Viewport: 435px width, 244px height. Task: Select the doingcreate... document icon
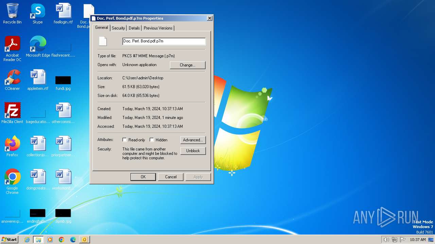[38, 180]
